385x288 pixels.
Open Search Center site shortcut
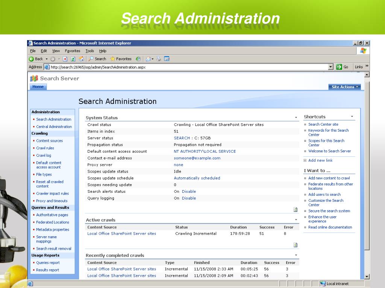point(323,124)
